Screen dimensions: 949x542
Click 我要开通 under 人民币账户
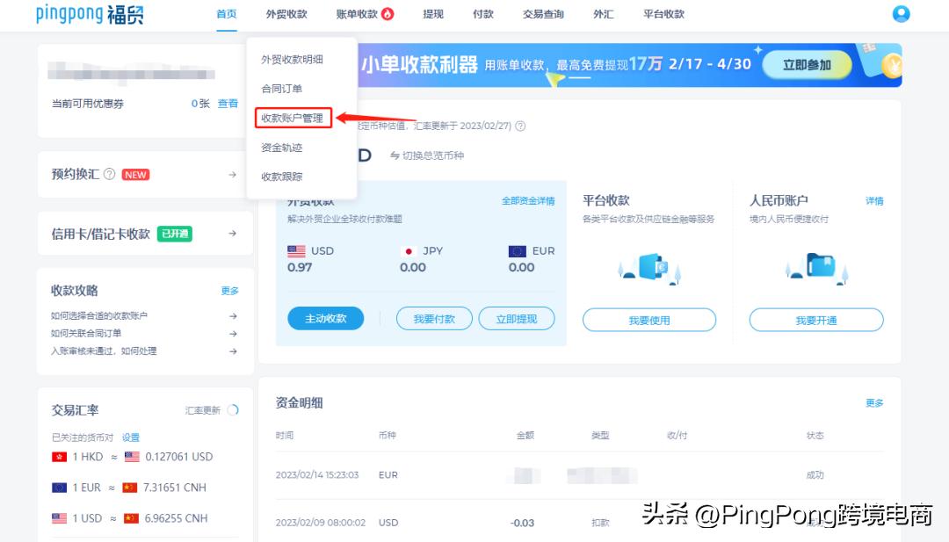coord(815,320)
